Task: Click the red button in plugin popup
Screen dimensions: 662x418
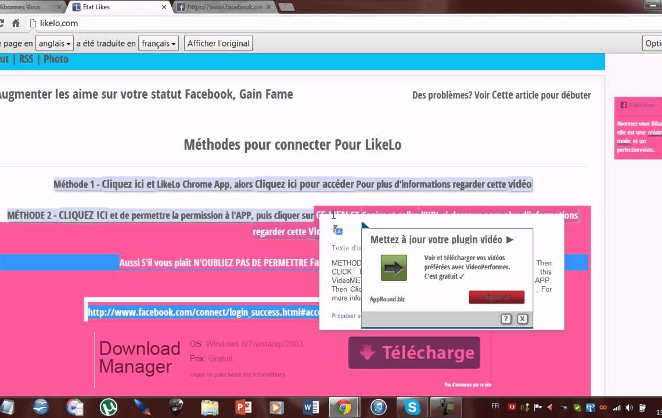Action: pyautogui.click(x=496, y=297)
